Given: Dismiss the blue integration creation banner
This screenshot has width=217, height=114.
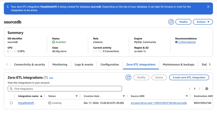Looking at the screenshot, I should pyautogui.click(x=208, y=6).
